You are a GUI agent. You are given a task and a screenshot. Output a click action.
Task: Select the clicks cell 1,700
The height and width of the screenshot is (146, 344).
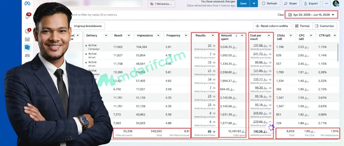pyautogui.click(x=280, y=72)
